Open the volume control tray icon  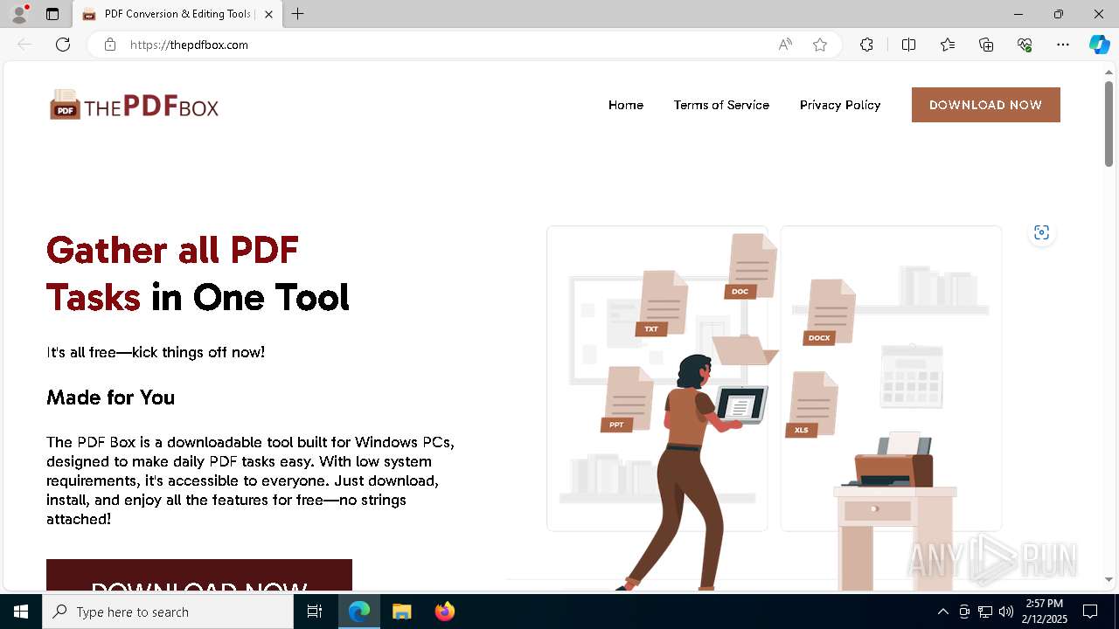tap(1006, 612)
